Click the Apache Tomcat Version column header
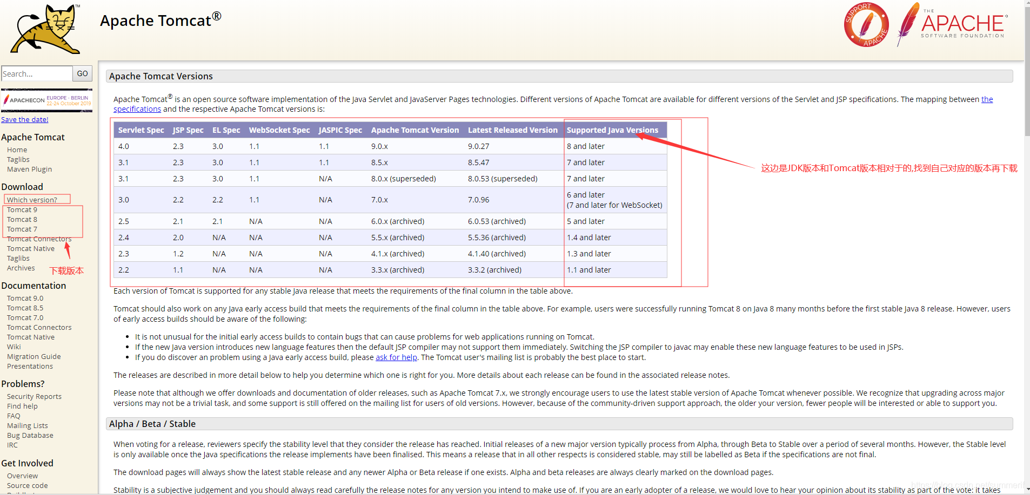The width and height of the screenshot is (1030, 495). [415, 130]
